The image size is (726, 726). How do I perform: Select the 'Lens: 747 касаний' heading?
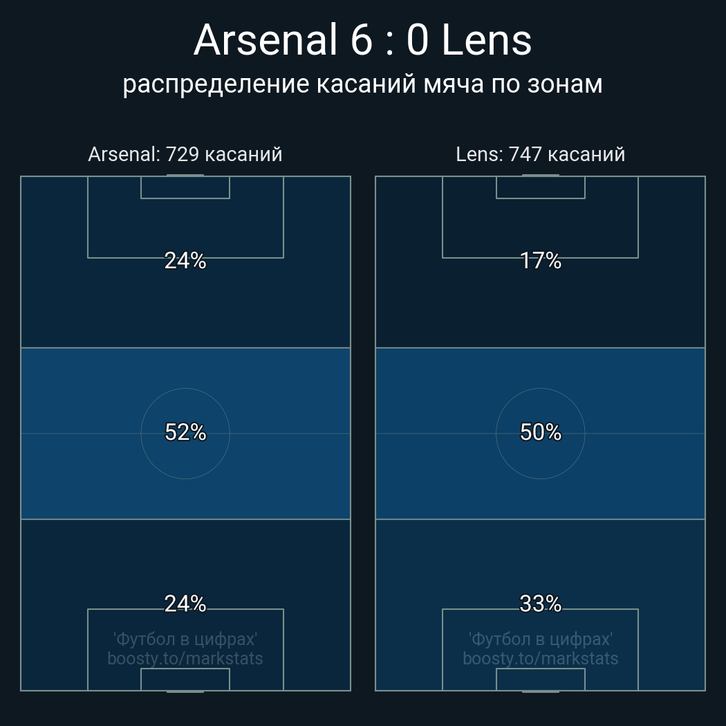click(540, 154)
